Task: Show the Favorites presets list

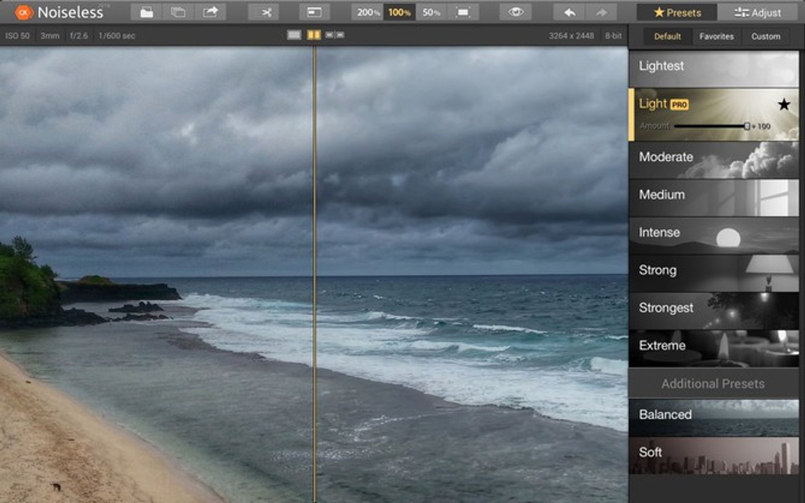Action: click(x=716, y=36)
